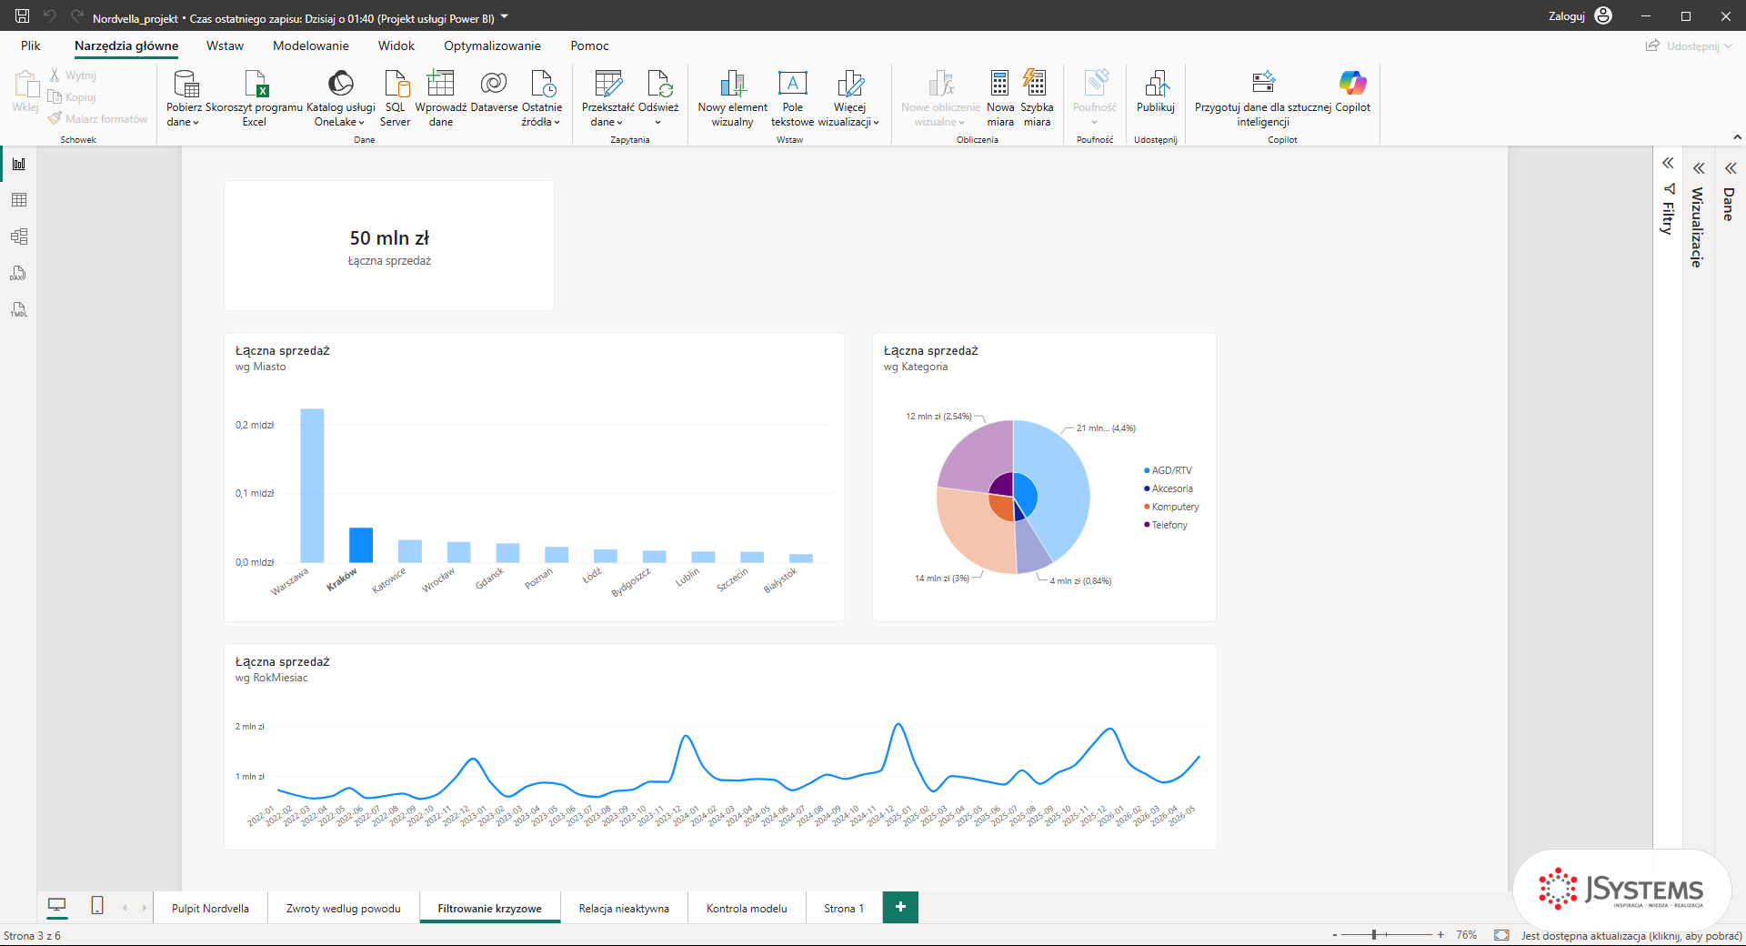This screenshot has height=946, width=1746.
Task: Click Przygotuj dane dla sztucznej inteligencji
Action: point(1263,98)
